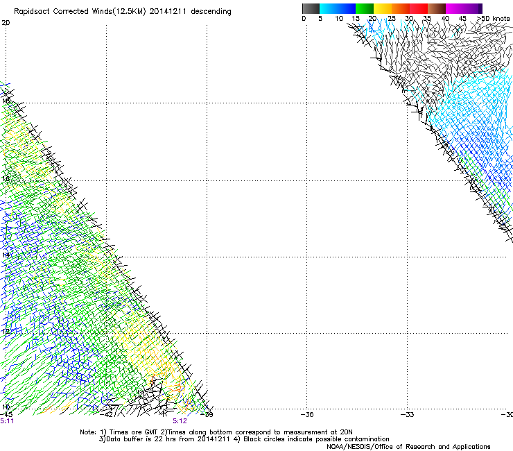
Task: Click the purple 5:12 time label
Action: pyautogui.click(x=180, y=421)
